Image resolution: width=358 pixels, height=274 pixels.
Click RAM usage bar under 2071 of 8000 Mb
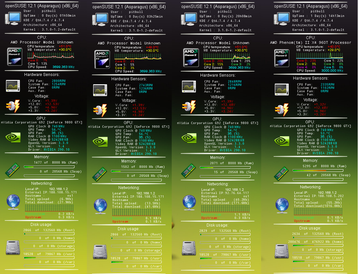pos(225,168)
